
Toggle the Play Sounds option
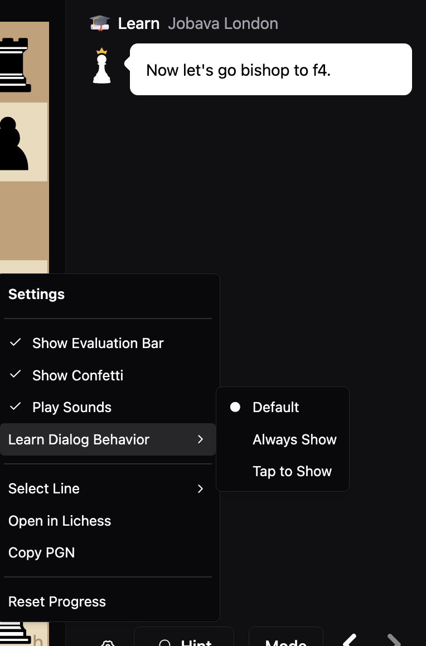(108, 407)
